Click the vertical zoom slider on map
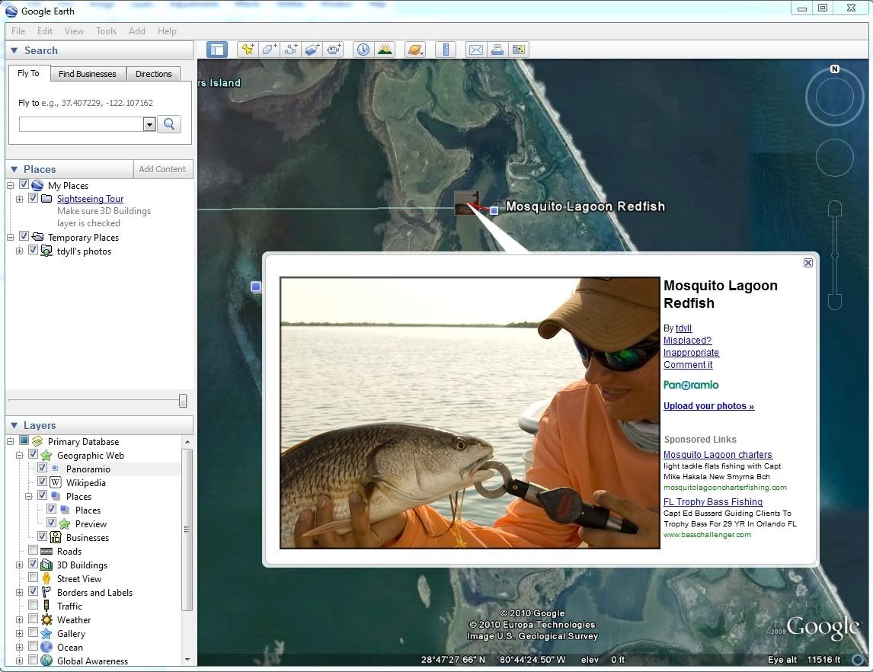The height and width of the screenshot is (672, 873). pyautogui.click(x=835, y=255)
